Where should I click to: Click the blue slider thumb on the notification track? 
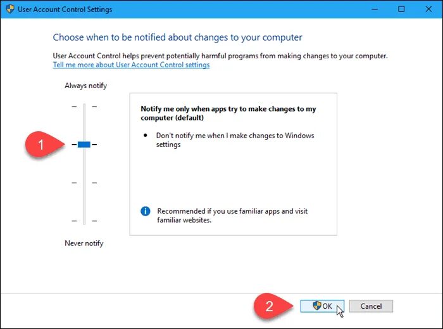point(84,145)
